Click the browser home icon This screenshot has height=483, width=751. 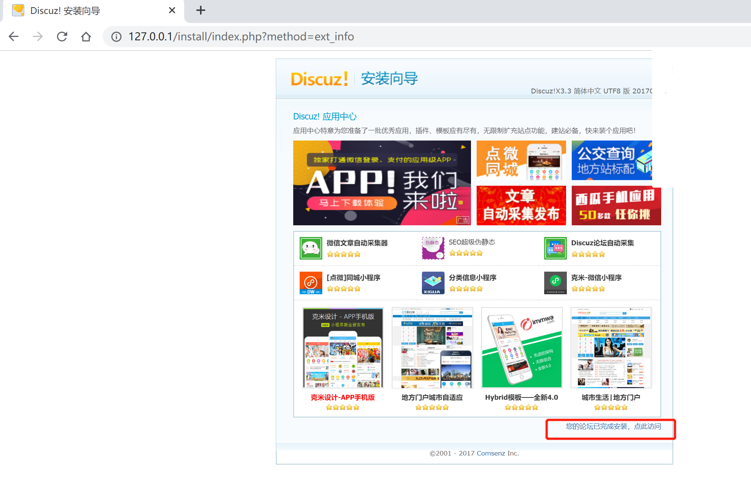click(x=86, y=37)
